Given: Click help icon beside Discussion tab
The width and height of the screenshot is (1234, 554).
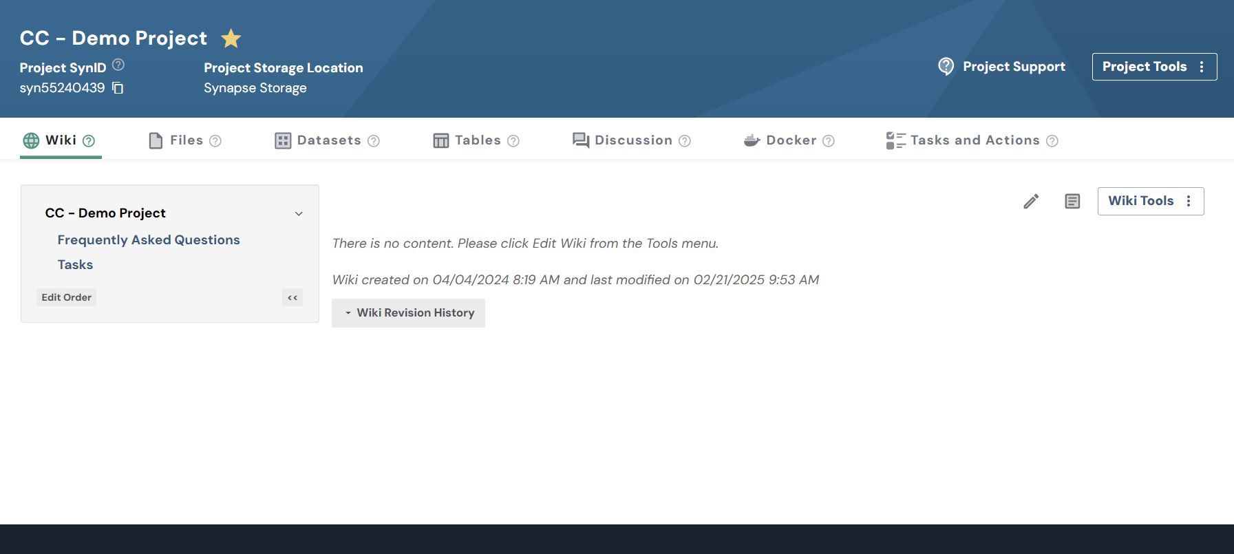Looking at the screenshot, I should tap(685, 141).
